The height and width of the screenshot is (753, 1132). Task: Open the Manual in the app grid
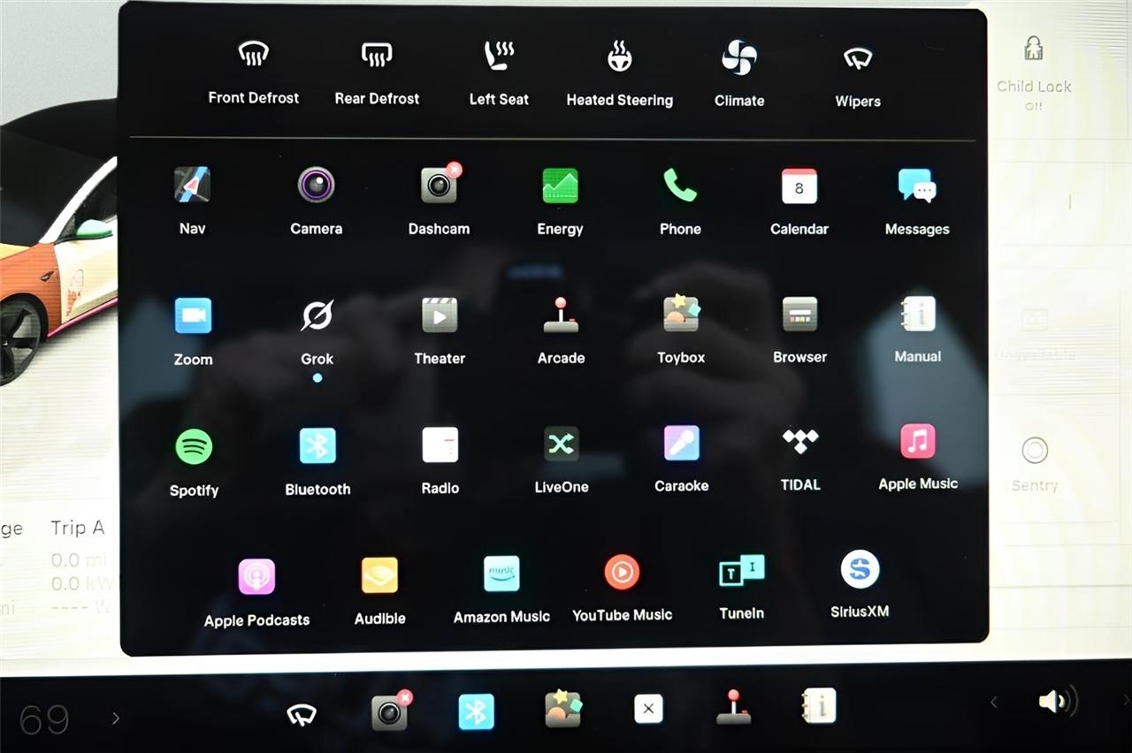918,314
